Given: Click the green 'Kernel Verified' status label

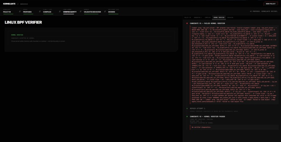Looking at the screenshot, I should pyautogui.click(x=17, y=35).
